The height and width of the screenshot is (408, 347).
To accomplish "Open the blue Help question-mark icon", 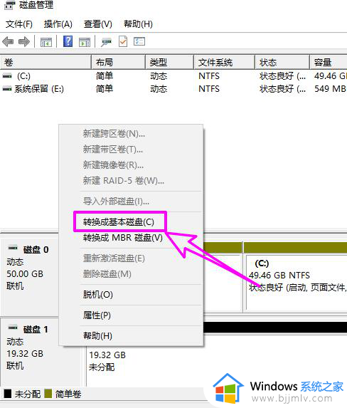I will (x=68, y=41).
